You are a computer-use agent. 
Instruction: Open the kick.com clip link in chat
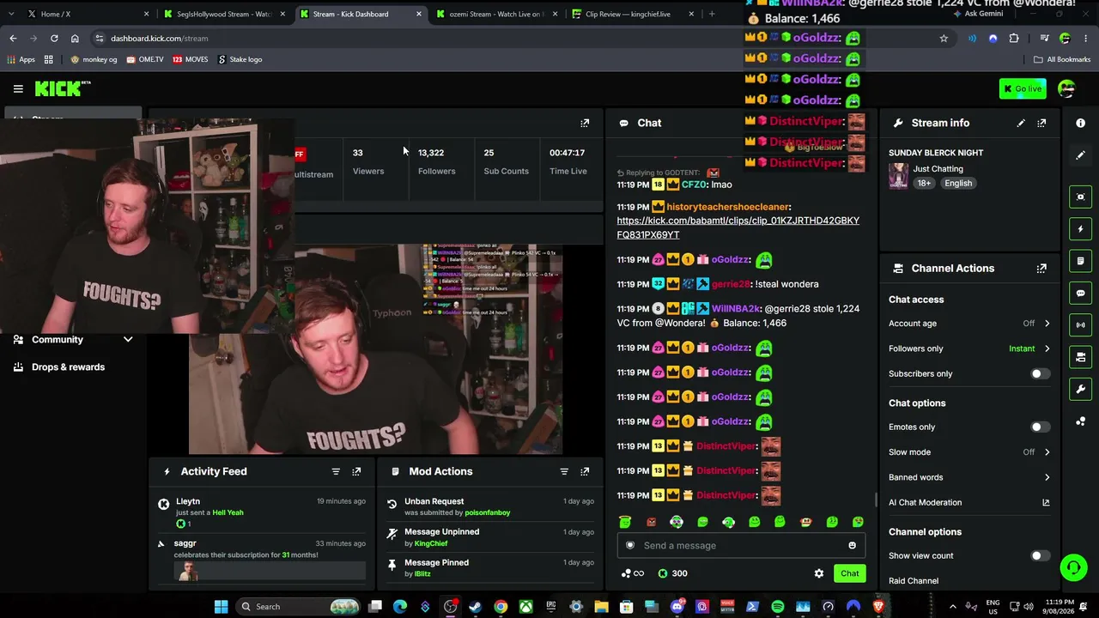coord(738,227)
